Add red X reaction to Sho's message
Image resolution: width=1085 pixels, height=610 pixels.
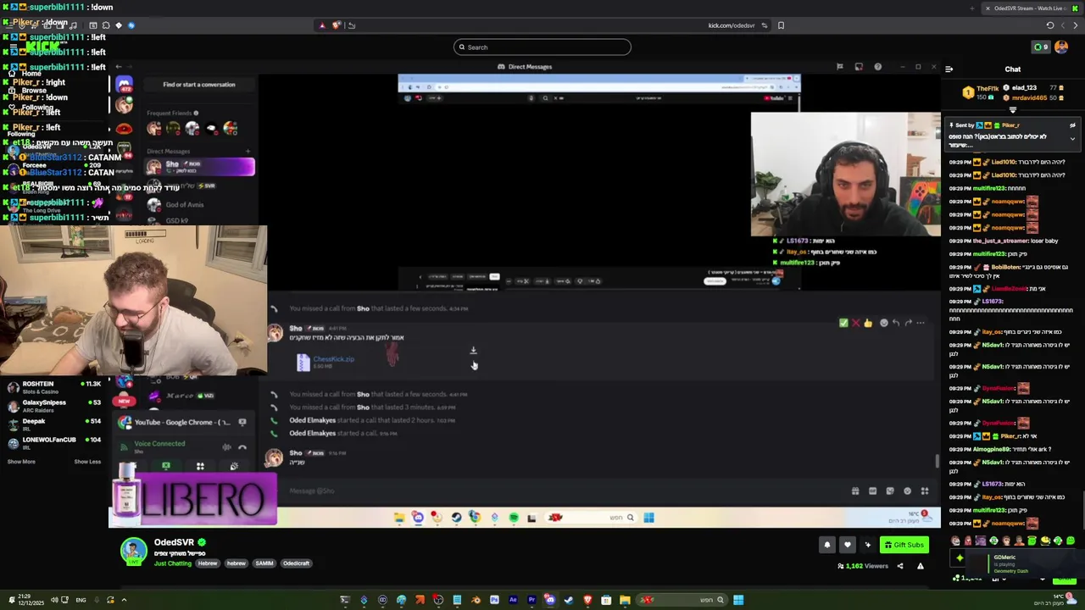pyautogui.click(x=855, y=323)
